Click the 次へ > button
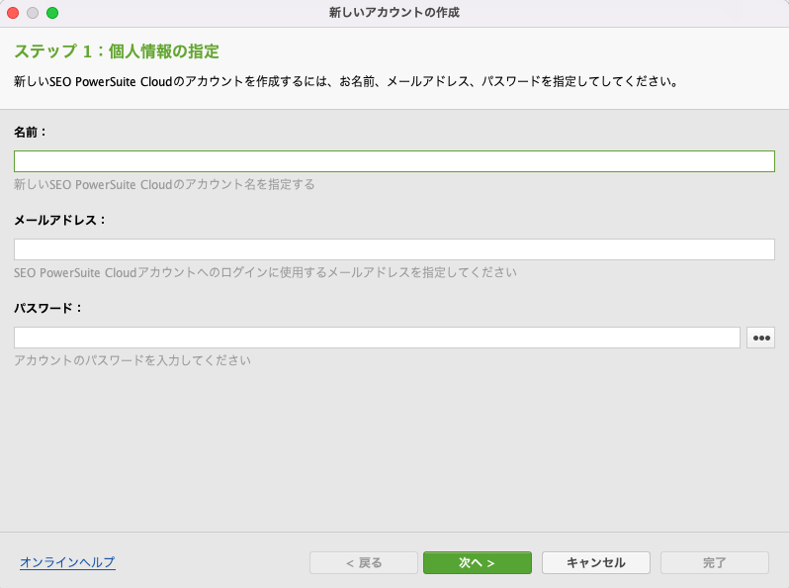Screen dimensions: 789x588 coord(477,562)
